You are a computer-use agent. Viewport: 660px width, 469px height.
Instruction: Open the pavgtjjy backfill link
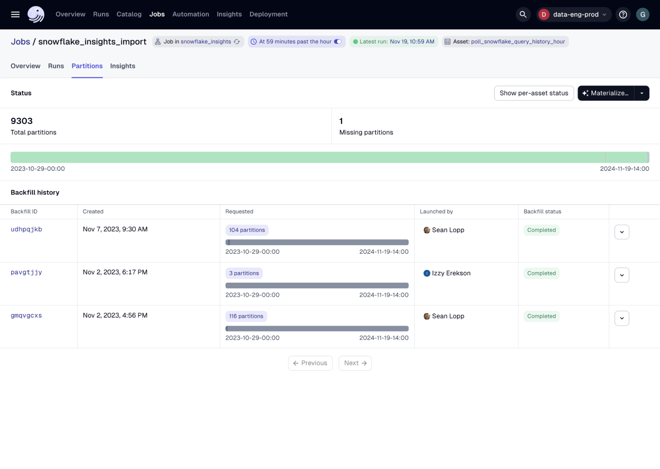(26, 272)
